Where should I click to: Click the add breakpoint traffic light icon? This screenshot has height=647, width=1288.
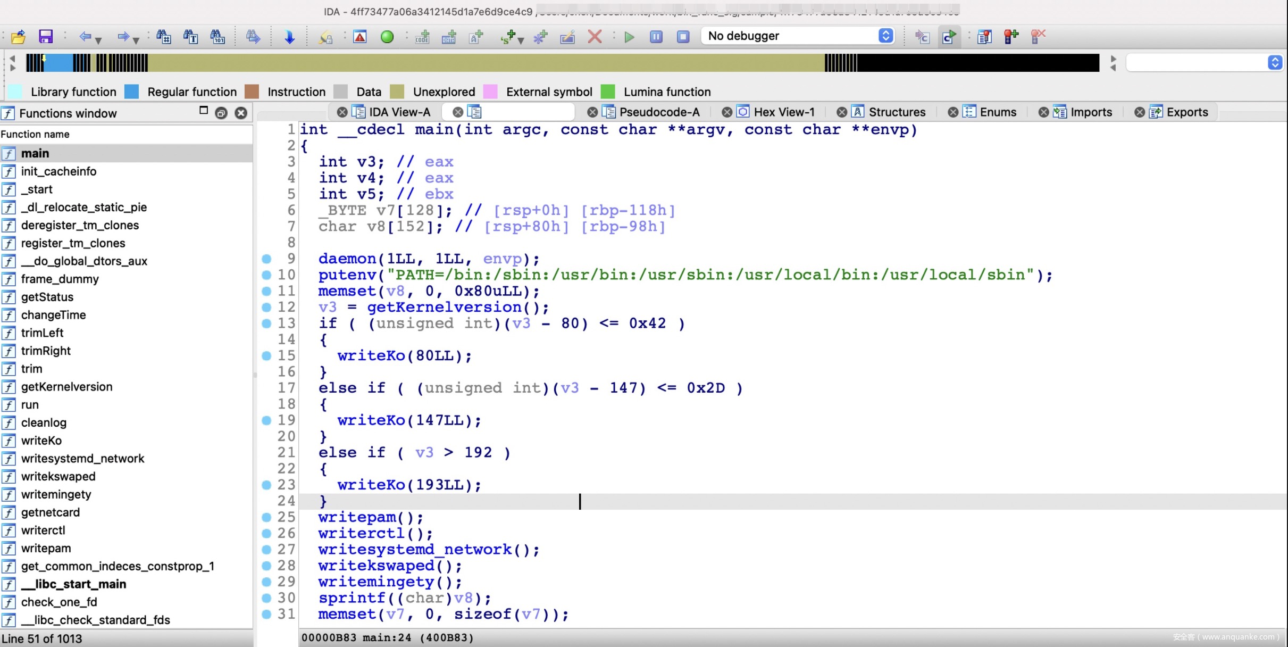[x=1010, y=36]
